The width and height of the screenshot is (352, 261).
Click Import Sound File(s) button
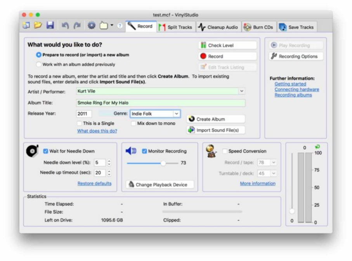[x=216, y=130]
